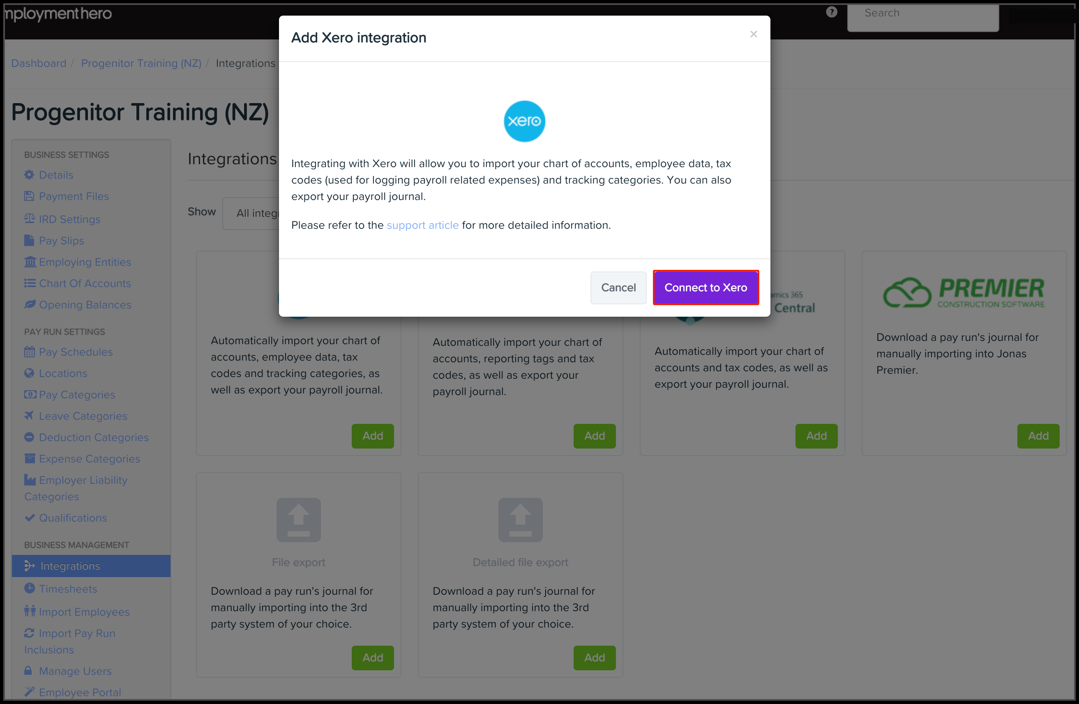Click the Xero logo in the dialog

pyautogui.click(x=524, y=121)
